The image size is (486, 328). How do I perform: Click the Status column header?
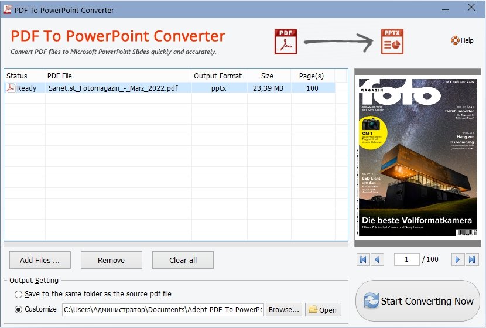pyautogui.click(x=25, y=76)
